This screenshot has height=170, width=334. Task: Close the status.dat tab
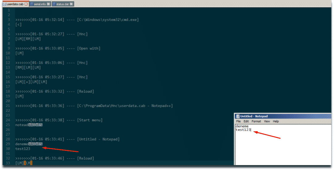point(72,4)
